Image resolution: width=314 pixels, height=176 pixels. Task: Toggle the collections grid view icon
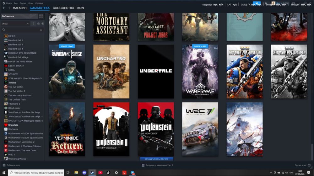(41, 16)
